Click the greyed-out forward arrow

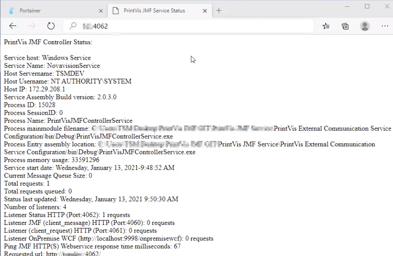click(32, 26)
